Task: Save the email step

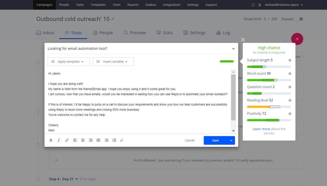Action: coord(215,140)
